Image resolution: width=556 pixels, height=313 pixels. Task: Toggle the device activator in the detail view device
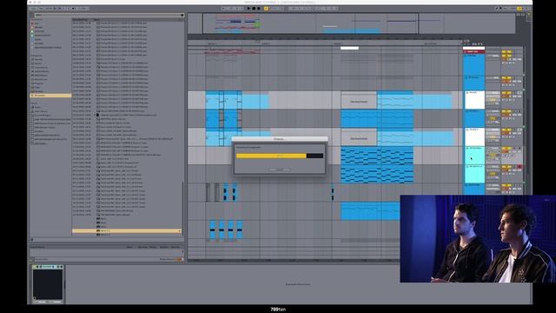[35, 267]
